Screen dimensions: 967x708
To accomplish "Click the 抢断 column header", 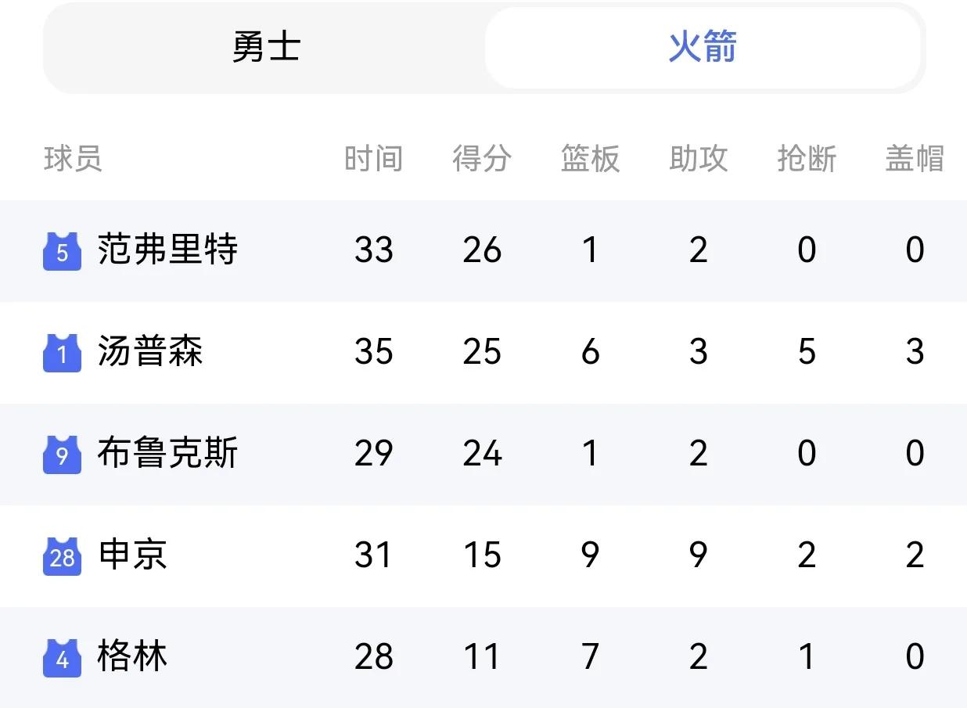I will tap(807, 159).
